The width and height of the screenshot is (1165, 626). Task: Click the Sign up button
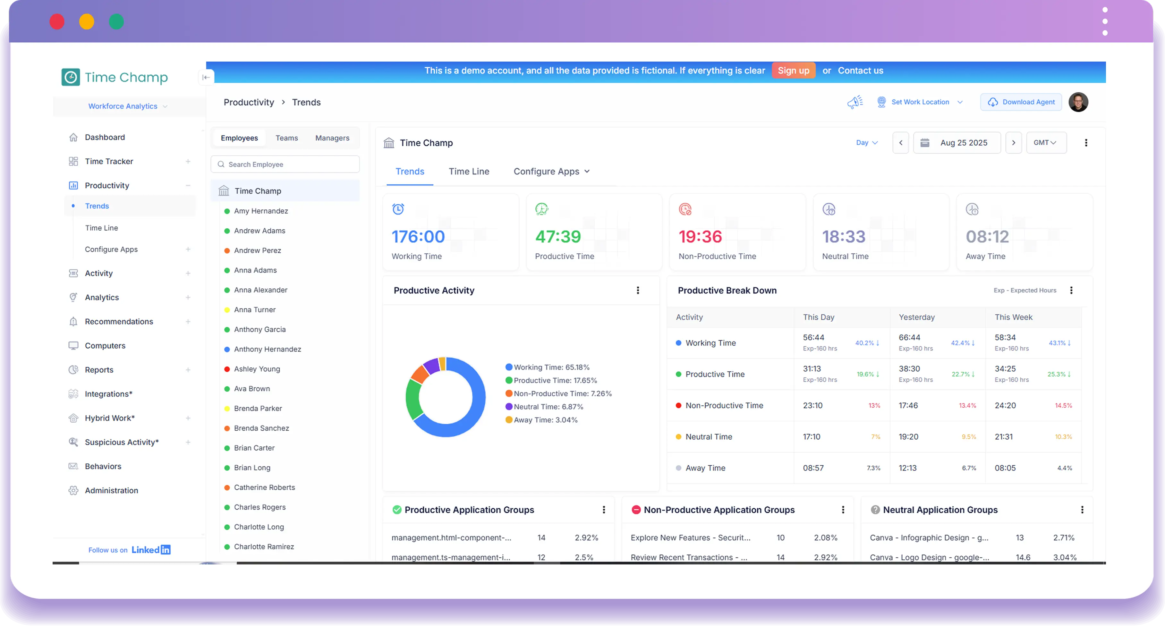794,71
